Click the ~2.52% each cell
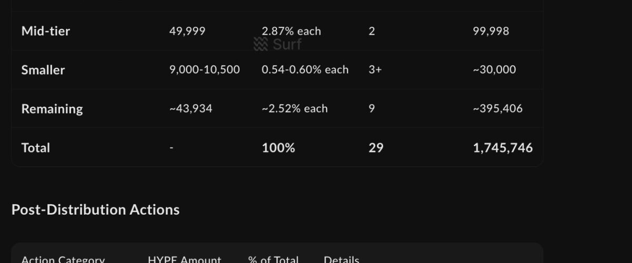 (294, 109)
